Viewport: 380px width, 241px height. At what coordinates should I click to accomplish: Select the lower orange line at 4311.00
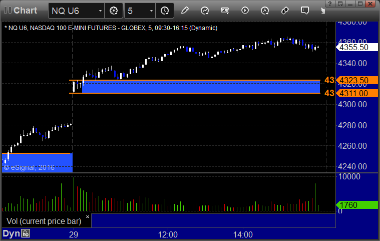coord(195,93)
